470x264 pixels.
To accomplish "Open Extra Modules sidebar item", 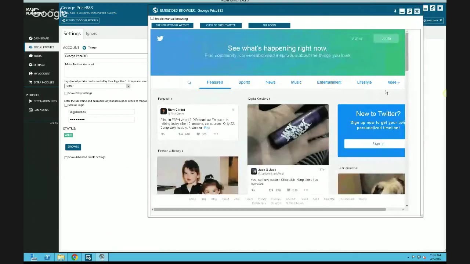I will (x=41, y=82).
